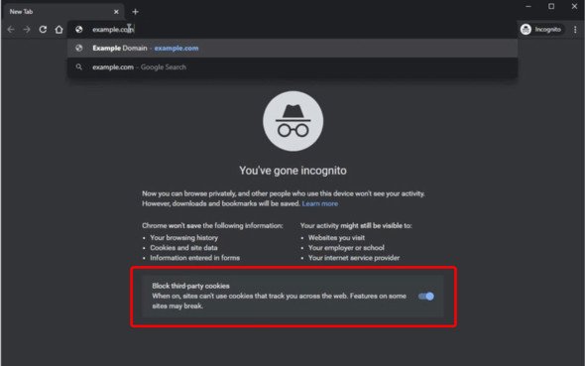Reload the current page
This screenshot has width=585, height=366.
(43, 30)
